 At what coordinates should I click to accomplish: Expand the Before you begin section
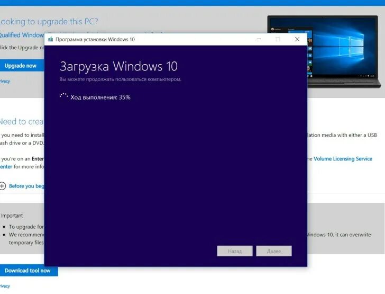tap(26, 186)
